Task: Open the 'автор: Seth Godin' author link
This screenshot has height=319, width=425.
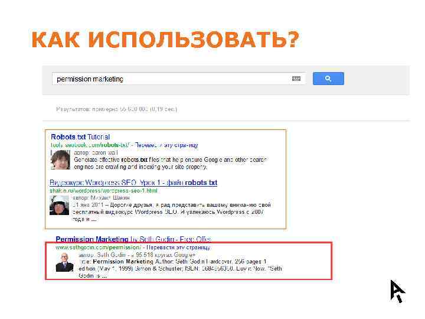Action: [x=102, y=255]
